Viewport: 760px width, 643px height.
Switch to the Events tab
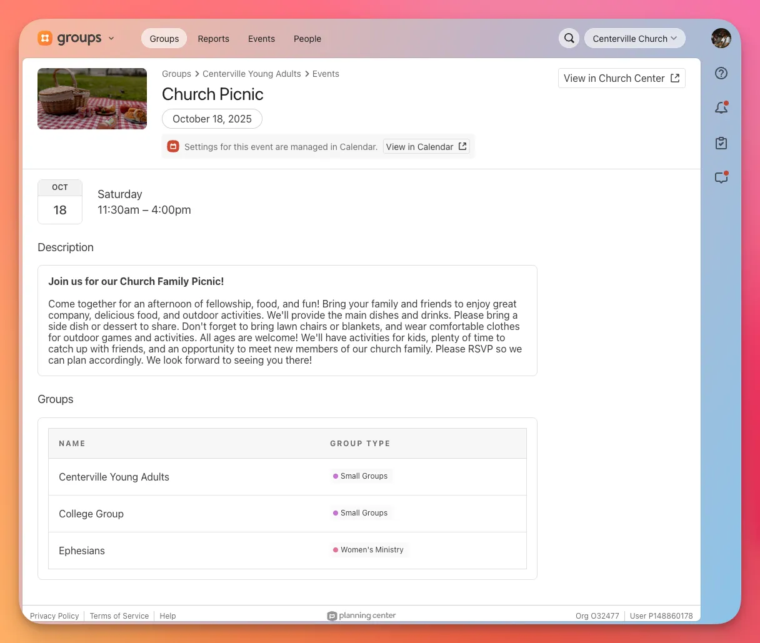pyautogui.click(x=261, y=39)
